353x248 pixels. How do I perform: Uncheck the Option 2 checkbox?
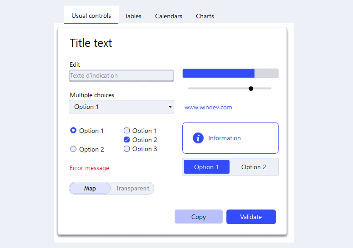click(x=127, y=140)
